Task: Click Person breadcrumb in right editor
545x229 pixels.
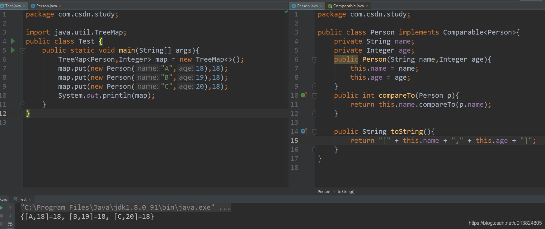Action: (x=324, y=192)
